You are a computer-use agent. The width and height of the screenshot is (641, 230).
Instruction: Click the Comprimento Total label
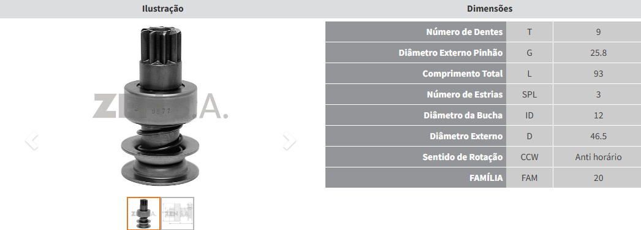click(x=462, y=74)
